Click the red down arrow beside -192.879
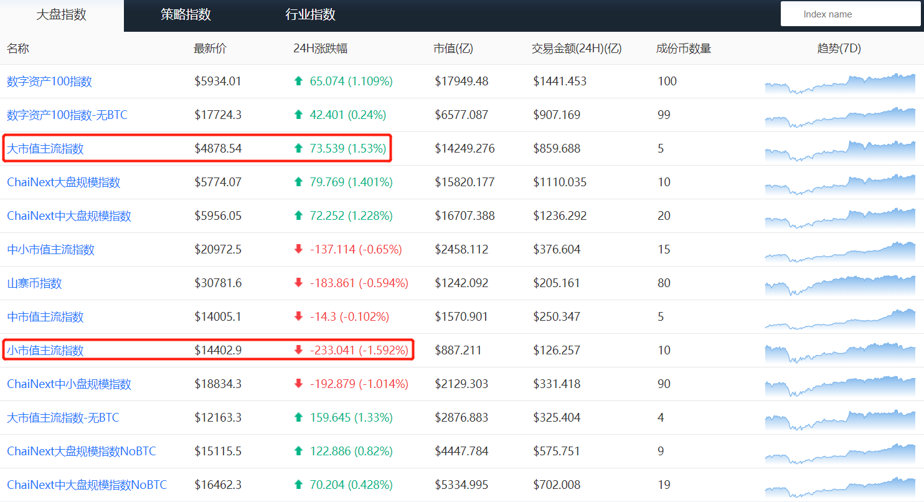This screenshot has width=924, height=502. pos(298,384)
